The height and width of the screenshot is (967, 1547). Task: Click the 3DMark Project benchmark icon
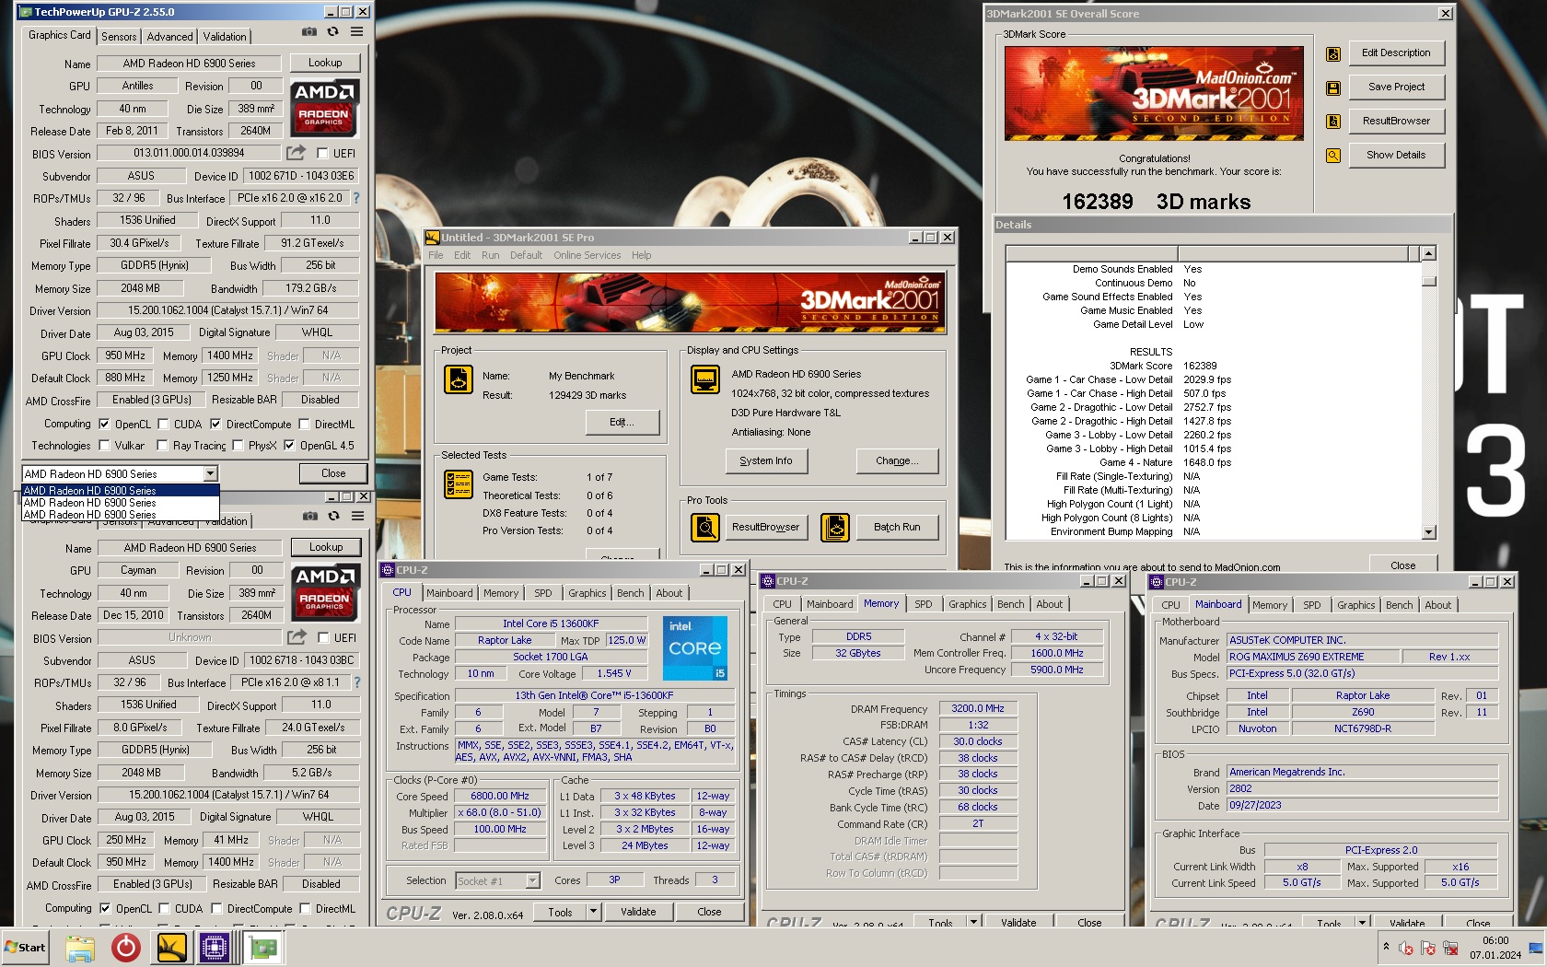click(459, 379)
